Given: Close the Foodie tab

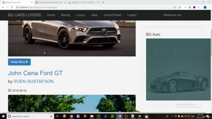Looking at the screenshot, I should pos(65,2).
